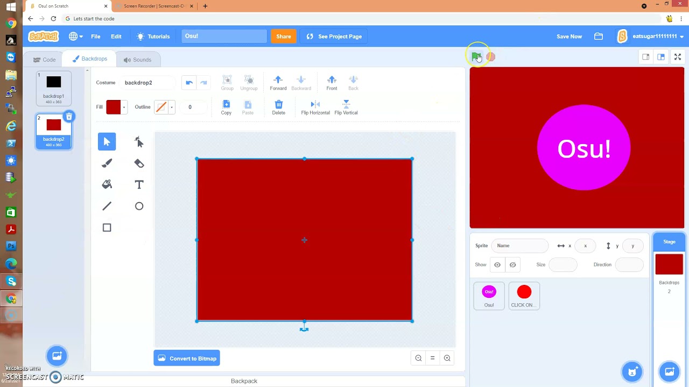Hide the sprite with the crossed-eye icon
This screenshot has width=689, height=387.
512,264
